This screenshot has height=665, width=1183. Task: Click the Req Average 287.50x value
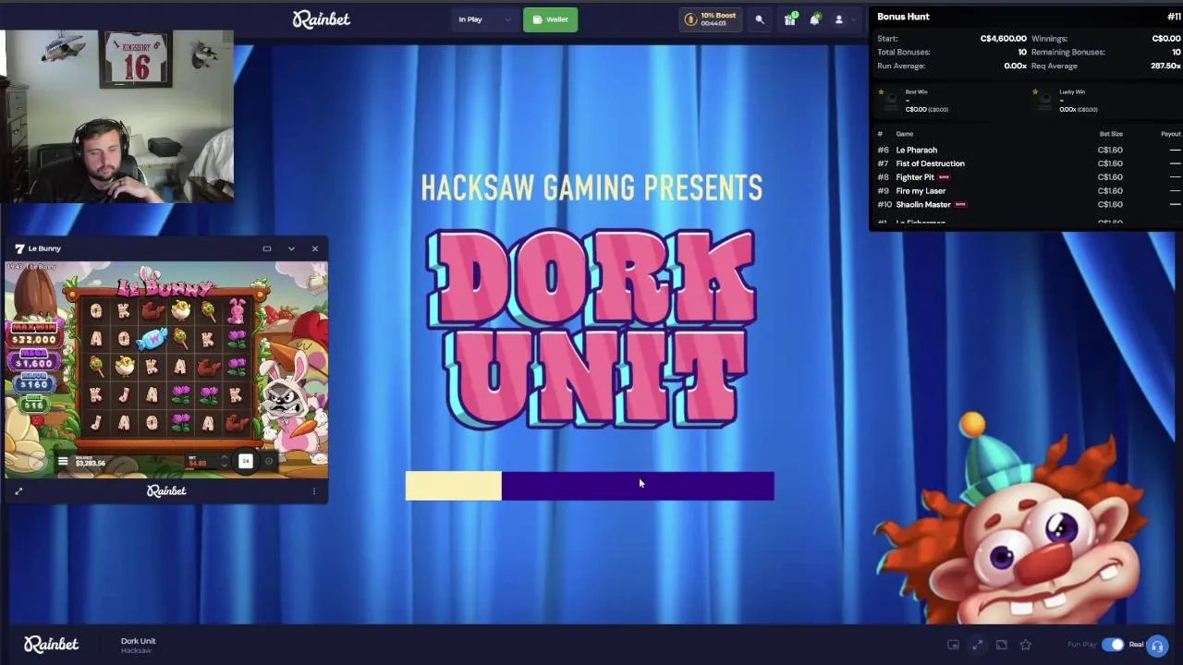1165,66
